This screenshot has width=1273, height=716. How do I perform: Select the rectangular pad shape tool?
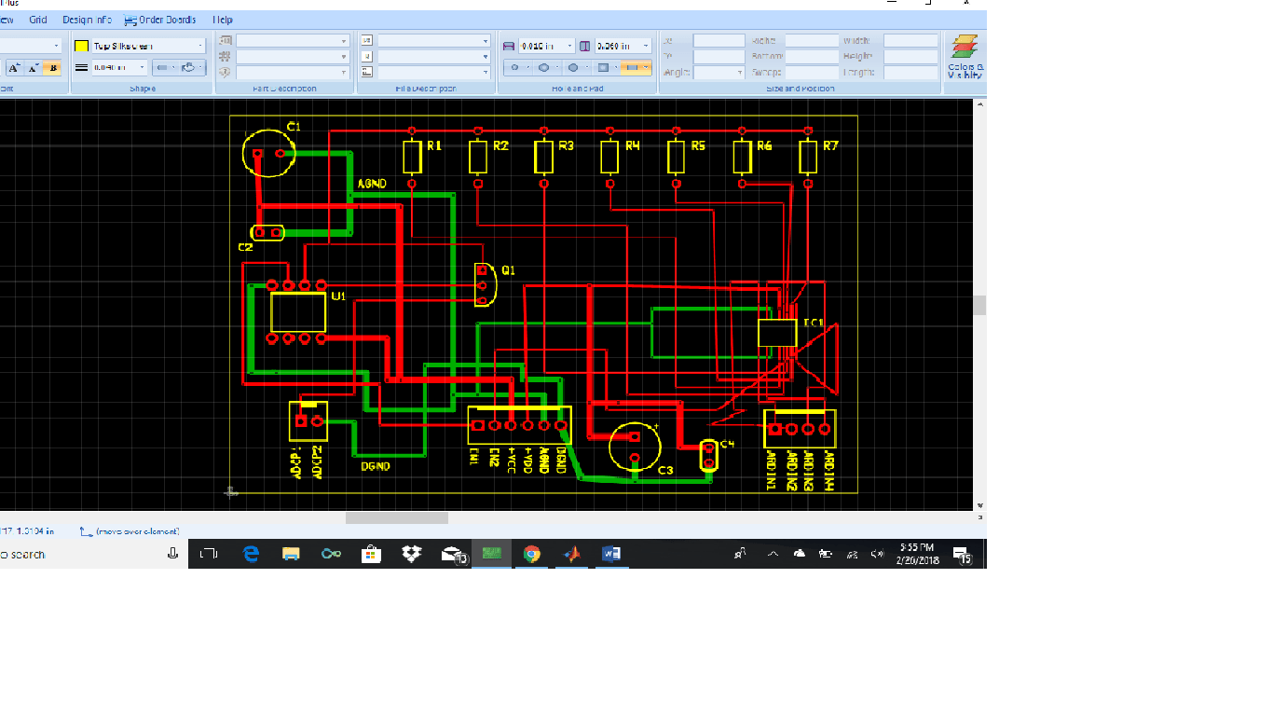click(603, 67)
